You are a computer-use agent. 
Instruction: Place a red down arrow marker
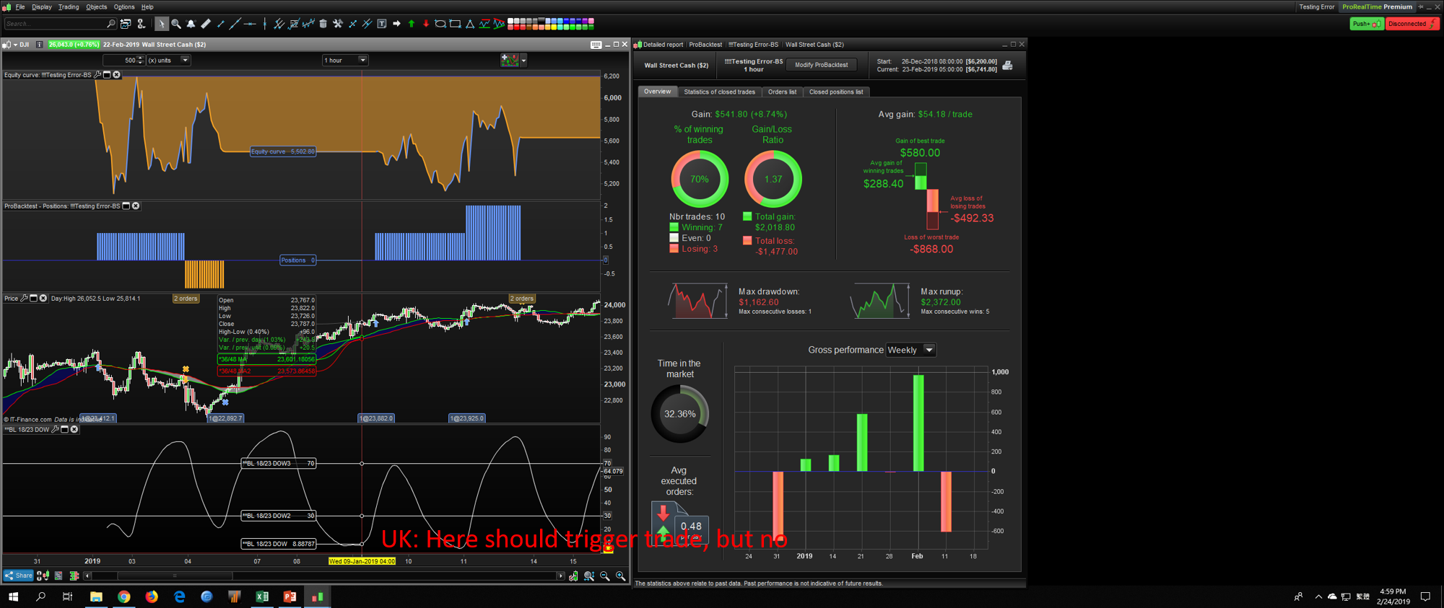(426, 24)
